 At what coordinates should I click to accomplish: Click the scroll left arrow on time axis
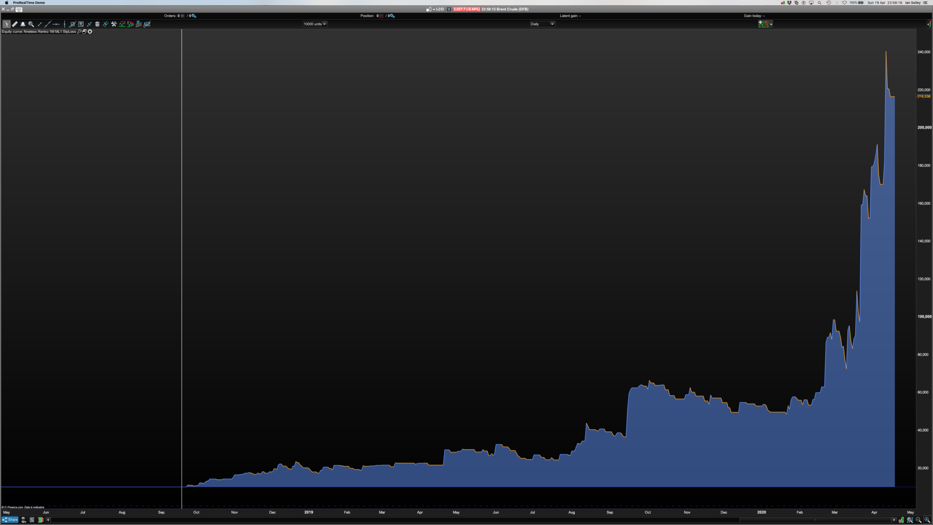click(x=48, y=520)
